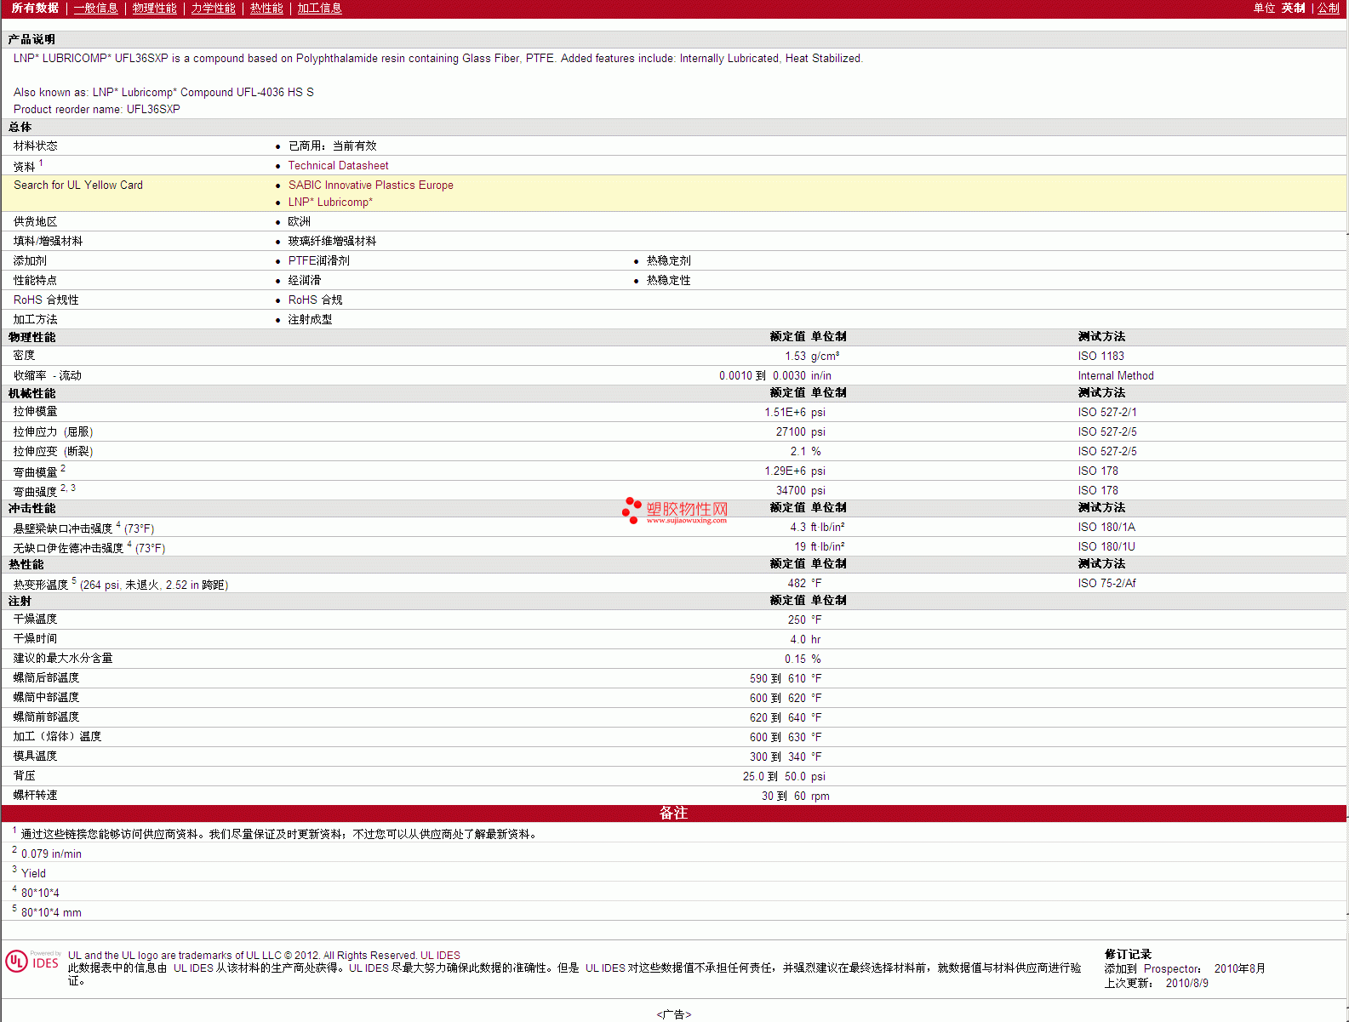Click the 冲击性能 section header

[31, 509]
